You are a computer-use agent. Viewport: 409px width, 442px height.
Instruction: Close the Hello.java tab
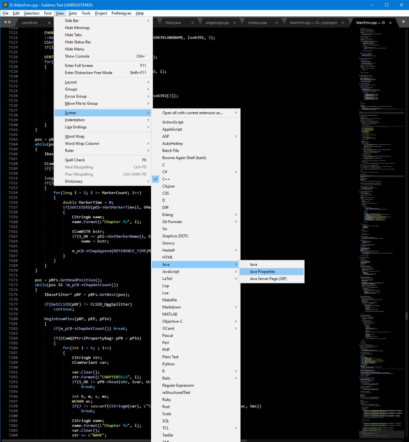click(193, 23)
